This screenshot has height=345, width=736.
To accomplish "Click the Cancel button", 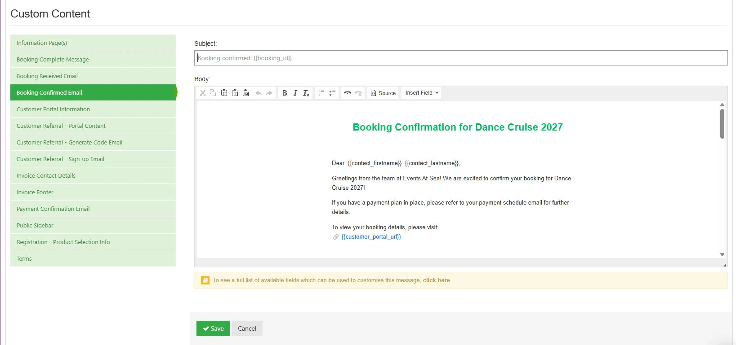I will [247, 328].
